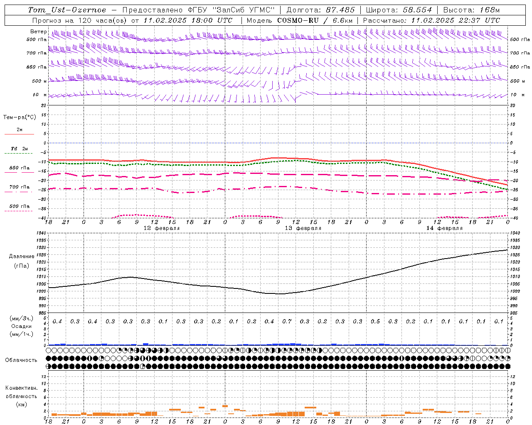Click the 0.5 precipitation value
Image resolution: width=532 pixels, height=425 pixels.
(x=375, y=322)
